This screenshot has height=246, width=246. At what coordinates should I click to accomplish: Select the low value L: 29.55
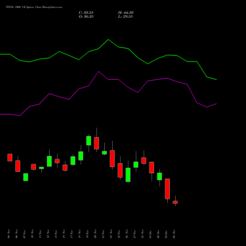click(x=125, y=17)
